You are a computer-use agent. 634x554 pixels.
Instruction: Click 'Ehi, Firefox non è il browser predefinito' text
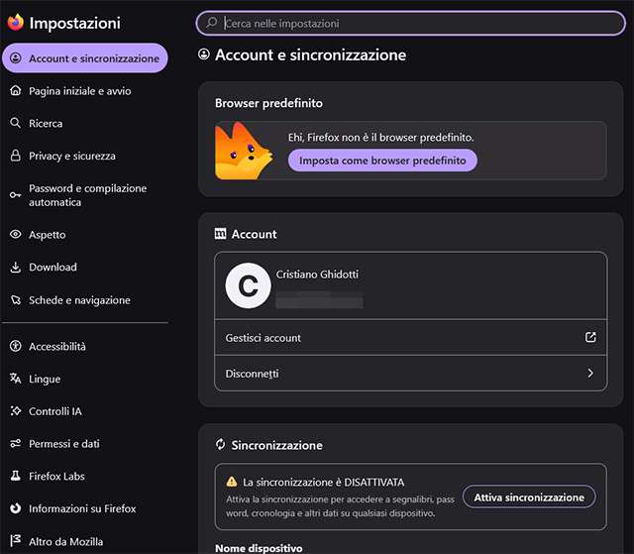pyautogui.click(x=380, y=138)
